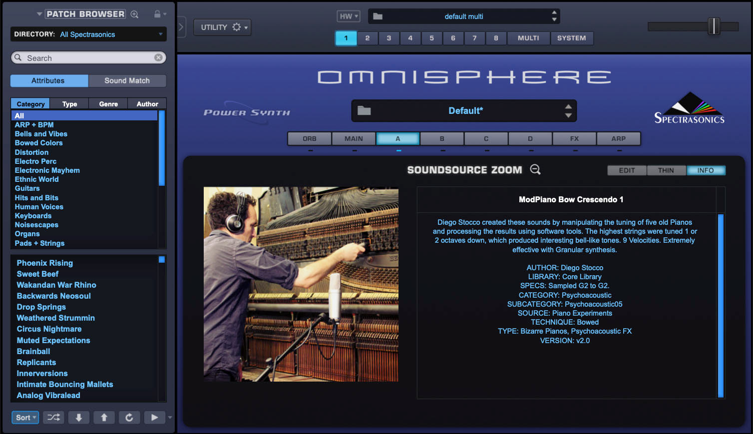753x434 pixels.
Task: Click the category list scrollbar
Action: 161,148
